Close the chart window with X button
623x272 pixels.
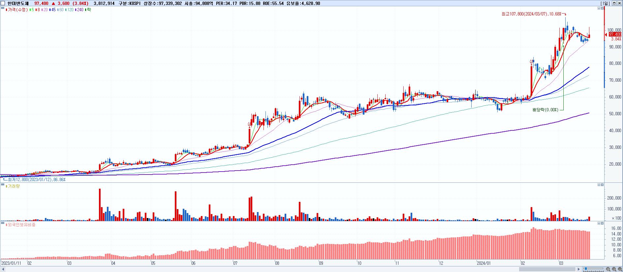[619, 3]
